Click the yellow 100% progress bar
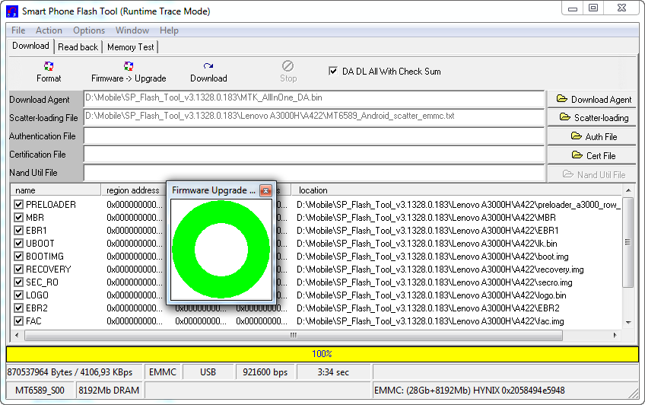 (322, 354)
